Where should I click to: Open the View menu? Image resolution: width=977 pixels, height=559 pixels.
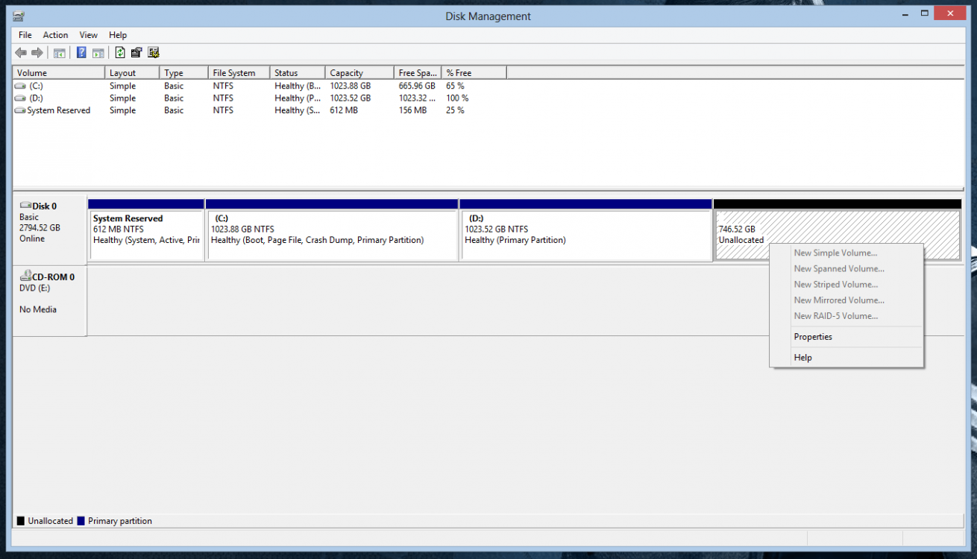pyautogui.click(x=88, y=35)
